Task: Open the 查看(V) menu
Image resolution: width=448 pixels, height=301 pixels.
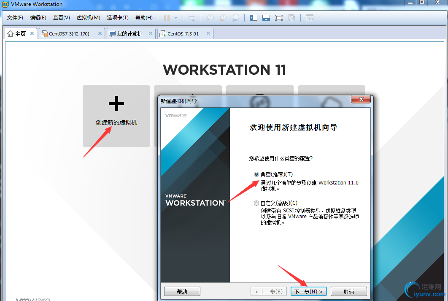Action: [x=62, y=18]
